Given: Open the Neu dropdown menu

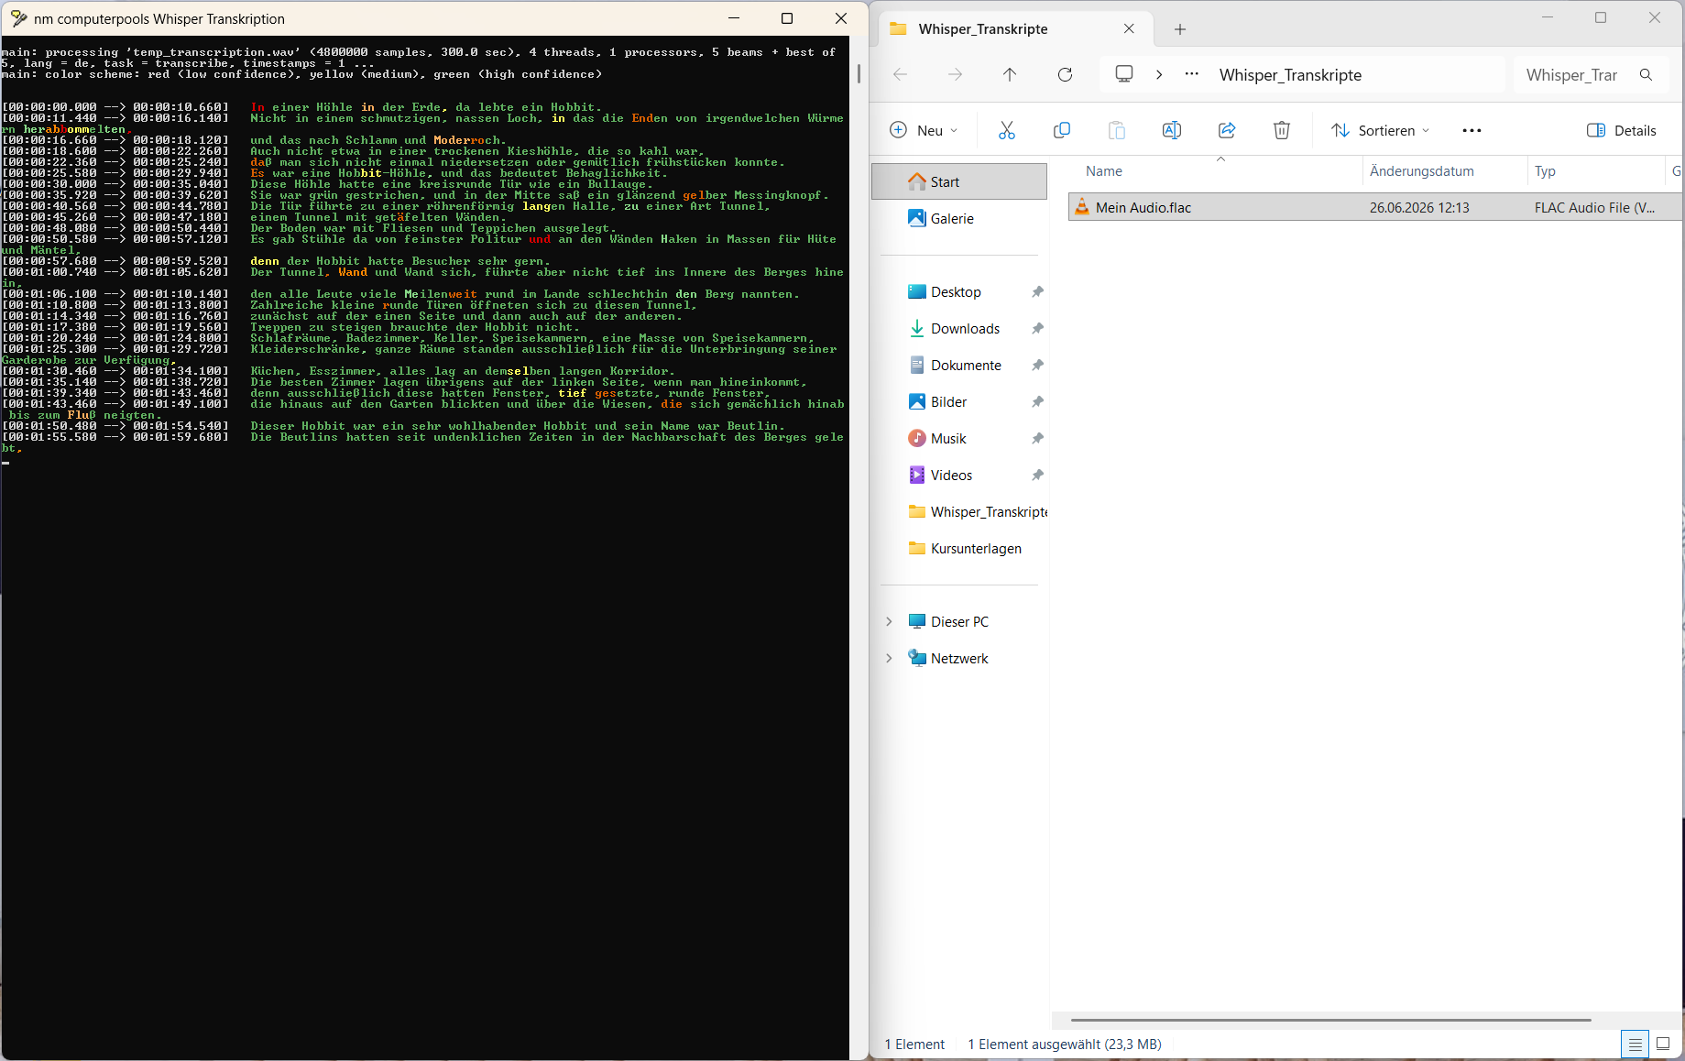Looking at the screenshot, I should (x=925, y=130).
